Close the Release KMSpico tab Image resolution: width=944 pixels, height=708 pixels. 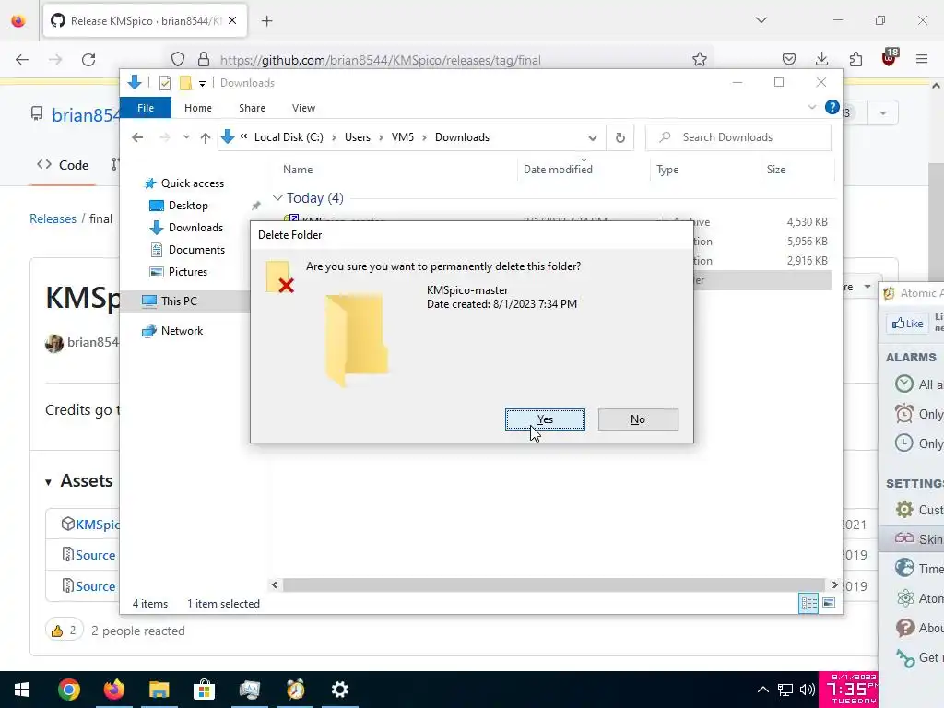(232, 20)
